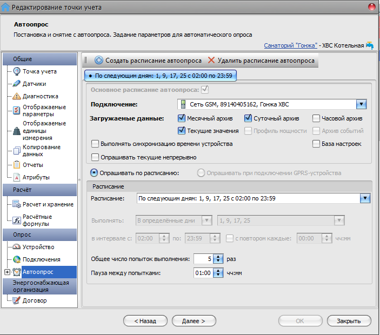Screen dimensions: 380x335
Task: Select Опрашивать по расписанию radio button
Action: 94,173
